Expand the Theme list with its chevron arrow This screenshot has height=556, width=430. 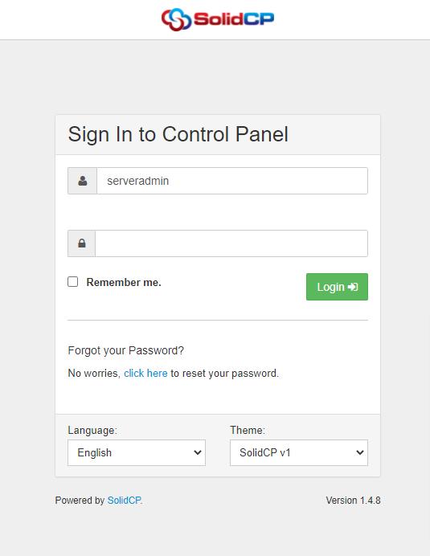[360, 453]
